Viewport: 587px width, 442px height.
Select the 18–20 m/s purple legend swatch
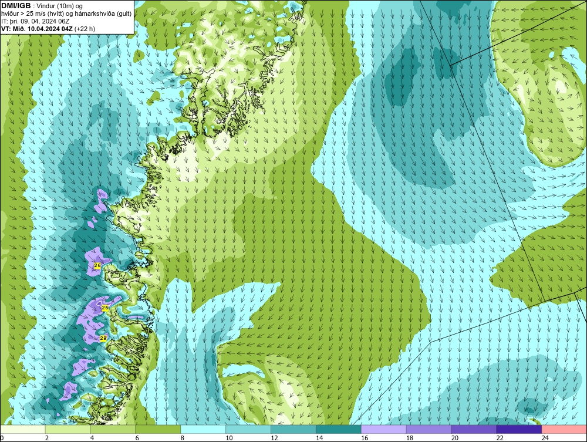coord(429,429)
